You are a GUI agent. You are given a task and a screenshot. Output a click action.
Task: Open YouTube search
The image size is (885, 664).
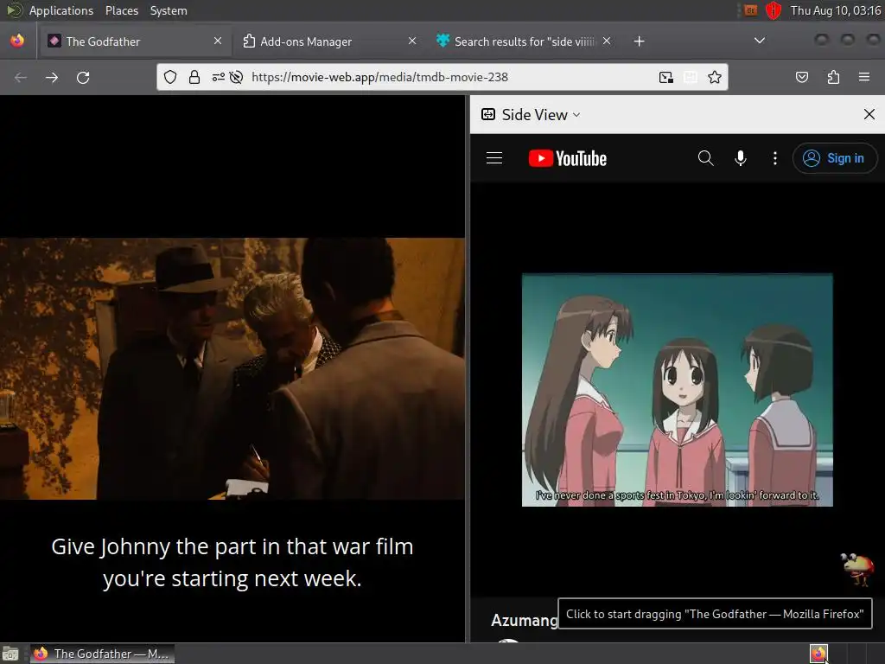point(705,159)
